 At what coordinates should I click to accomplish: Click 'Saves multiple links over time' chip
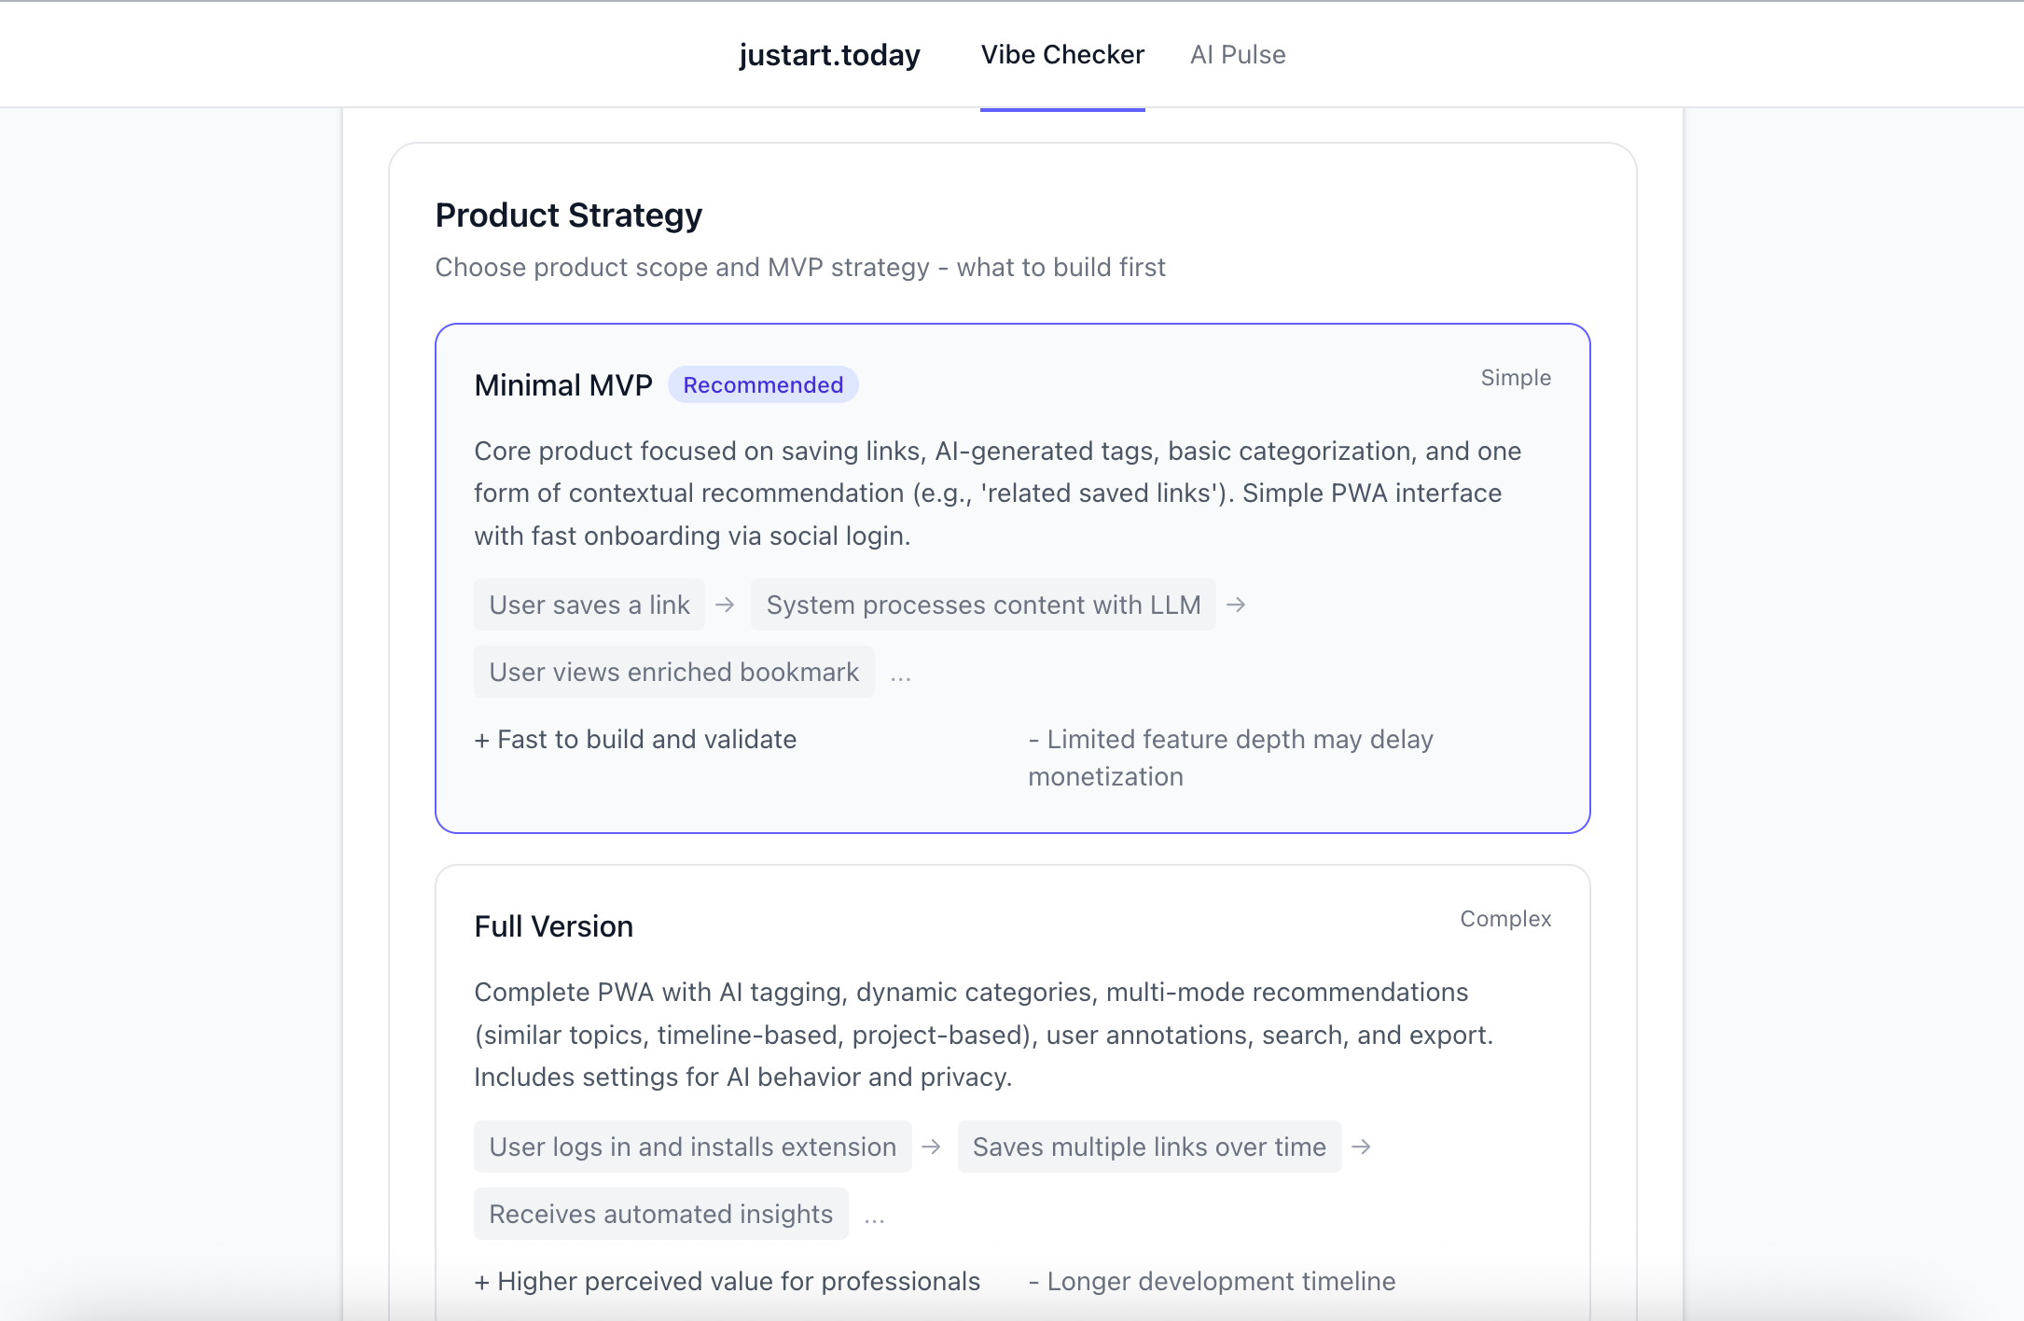coord(1149,1147)
